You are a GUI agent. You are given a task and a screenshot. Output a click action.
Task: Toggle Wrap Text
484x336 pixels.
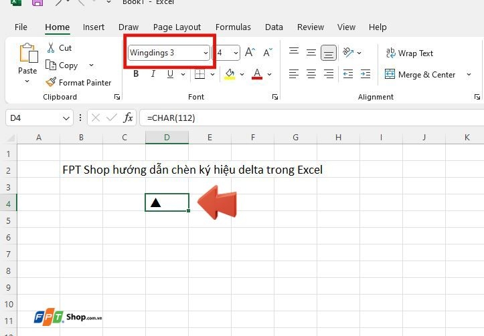click(x=409, y=53)
